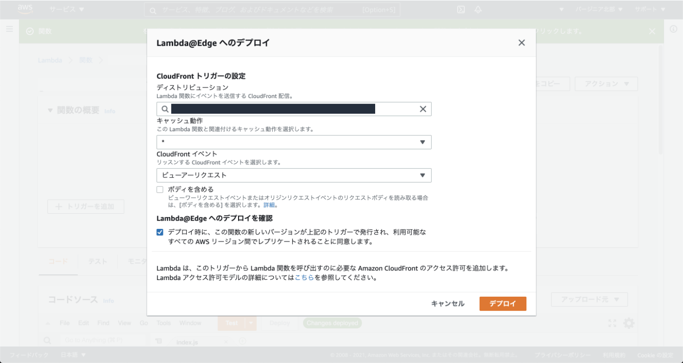
Task: Open the hamburger navigation menu
Action: pos(9,29)
